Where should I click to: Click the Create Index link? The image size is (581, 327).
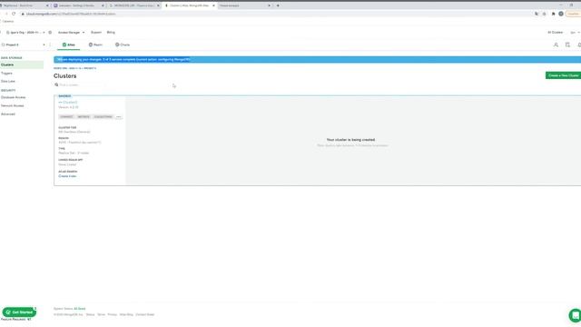(67, 176)
